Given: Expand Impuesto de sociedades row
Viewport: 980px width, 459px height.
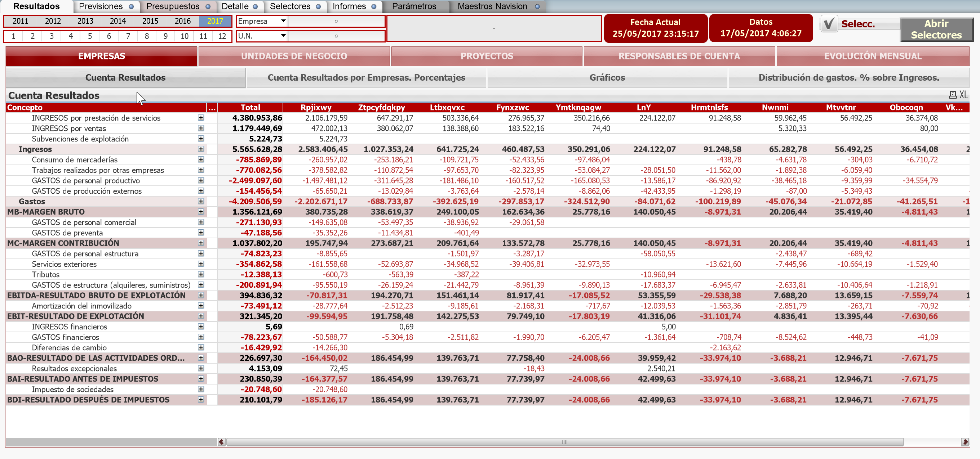Looking at the screenshot, I should pyautogui.click(x=201, y=390).
